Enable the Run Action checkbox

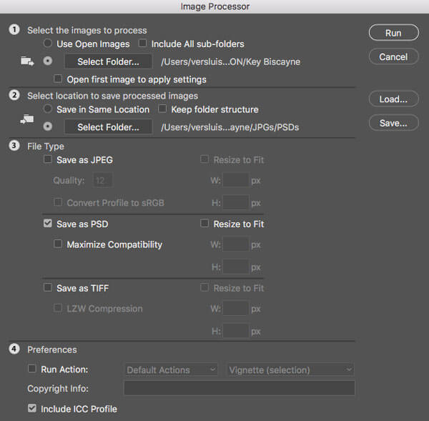click(x=31, y=370)
